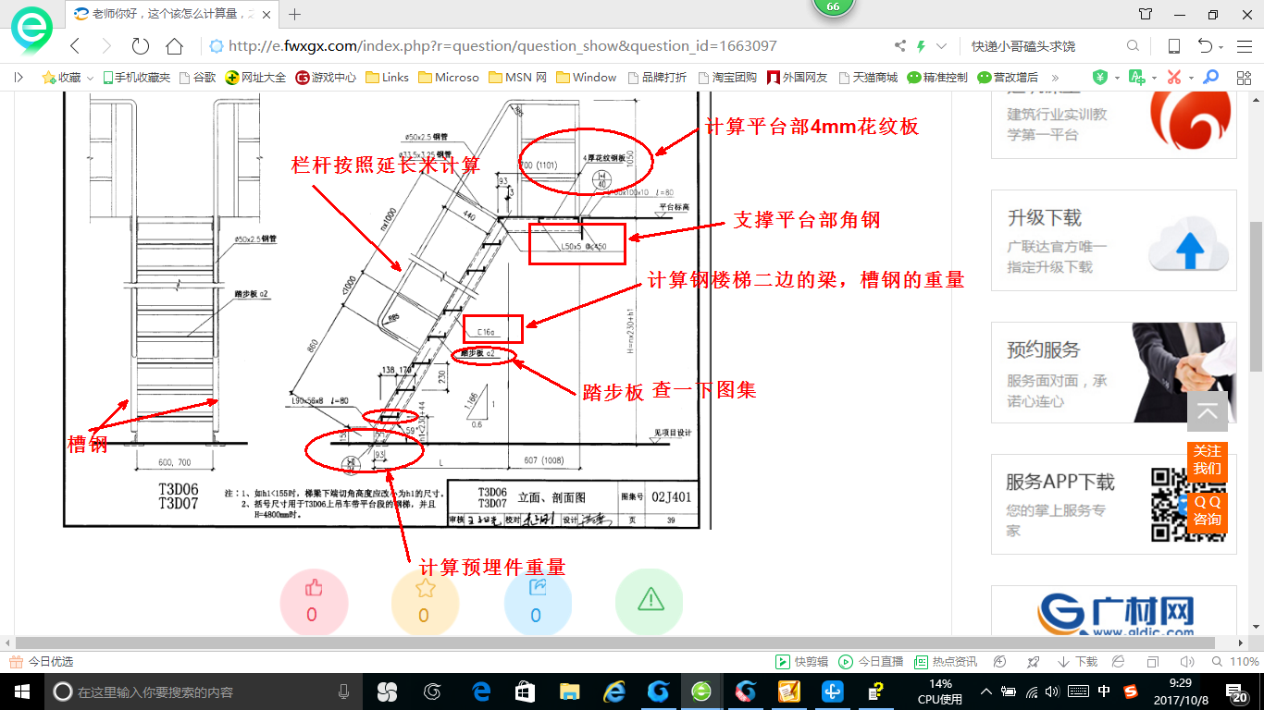1264x710 pixels.
Task: Click the search box with 快递小哥磕头求饶
Action: [1044, 46]
